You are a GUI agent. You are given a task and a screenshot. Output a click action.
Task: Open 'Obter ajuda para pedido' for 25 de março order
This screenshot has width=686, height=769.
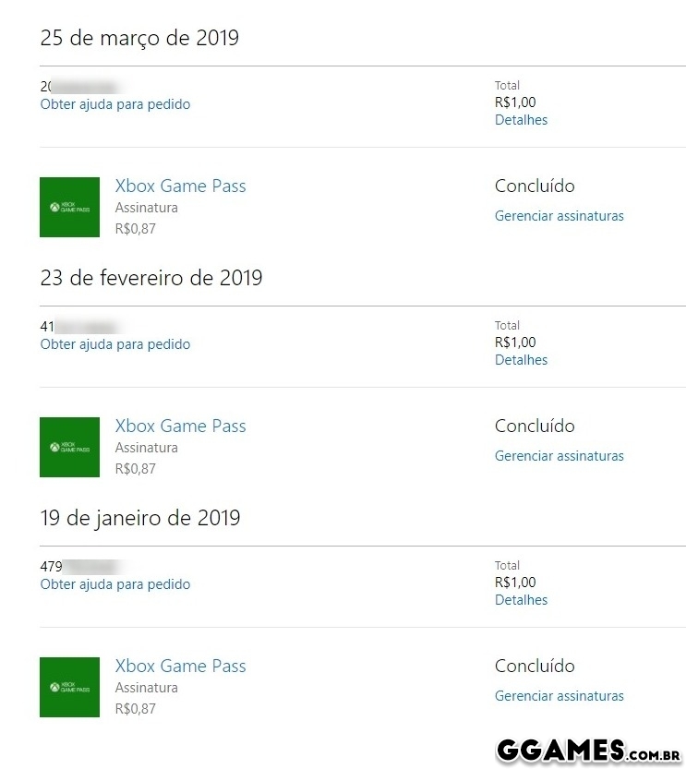tap(115, 104)
